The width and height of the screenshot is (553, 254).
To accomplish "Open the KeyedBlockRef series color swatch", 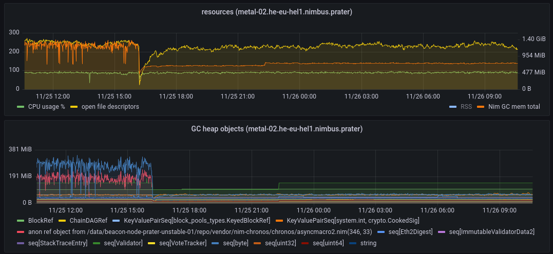I will click(117, 221).
